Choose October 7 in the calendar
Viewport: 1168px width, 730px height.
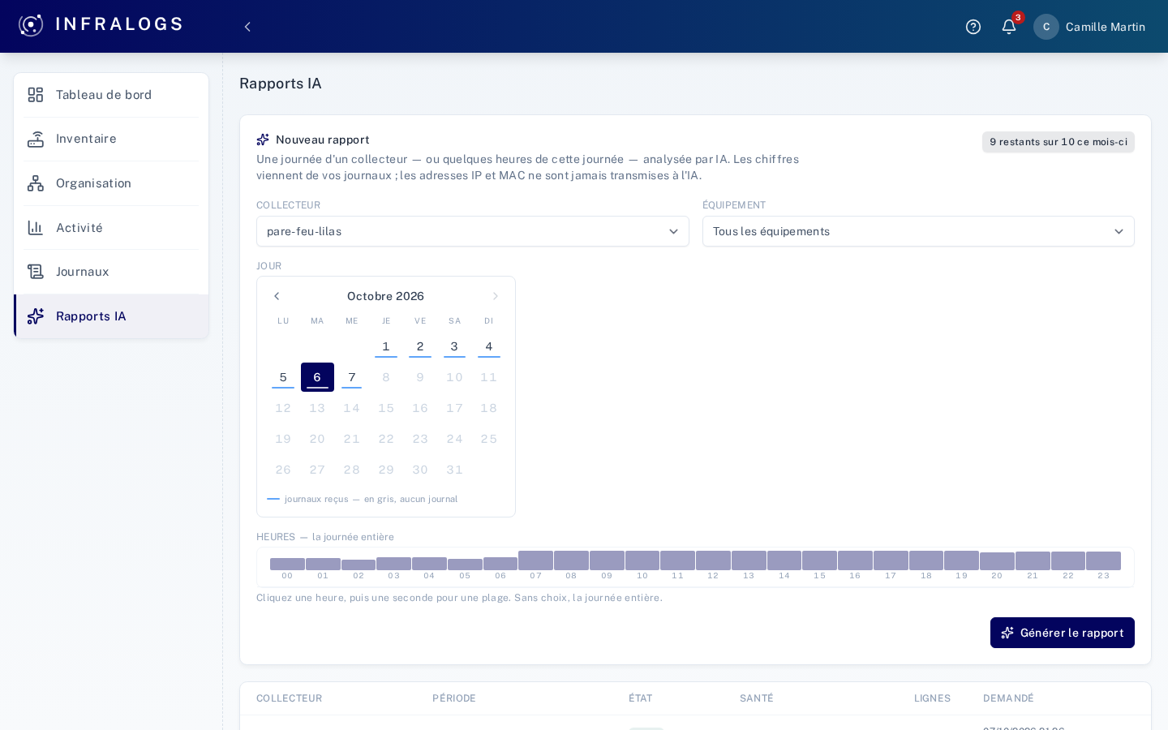coord(352,377)
